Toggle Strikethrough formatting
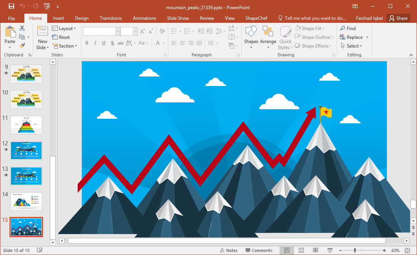Image resolution: width=417 pixels, height=255 pixels. (120, 43)
